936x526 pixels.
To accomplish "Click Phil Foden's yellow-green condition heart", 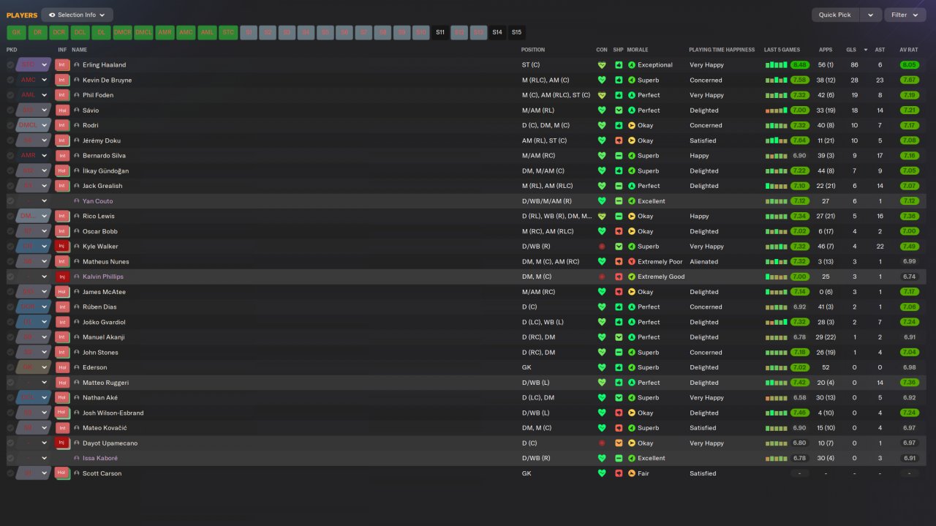I will coord(602,95).
